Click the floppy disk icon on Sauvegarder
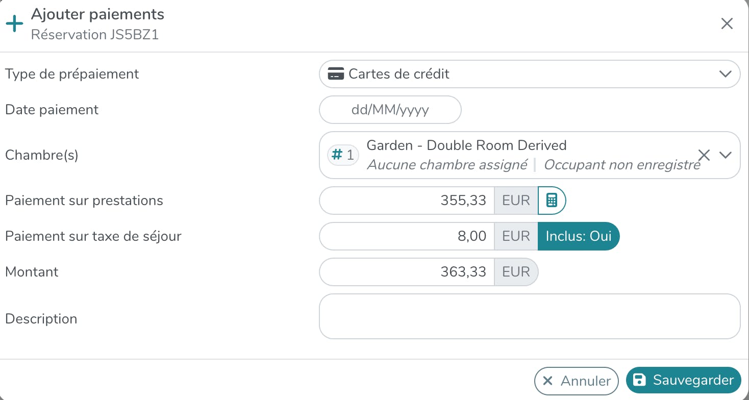The height and width of the screenshot is (400, 749). [639, 380]
